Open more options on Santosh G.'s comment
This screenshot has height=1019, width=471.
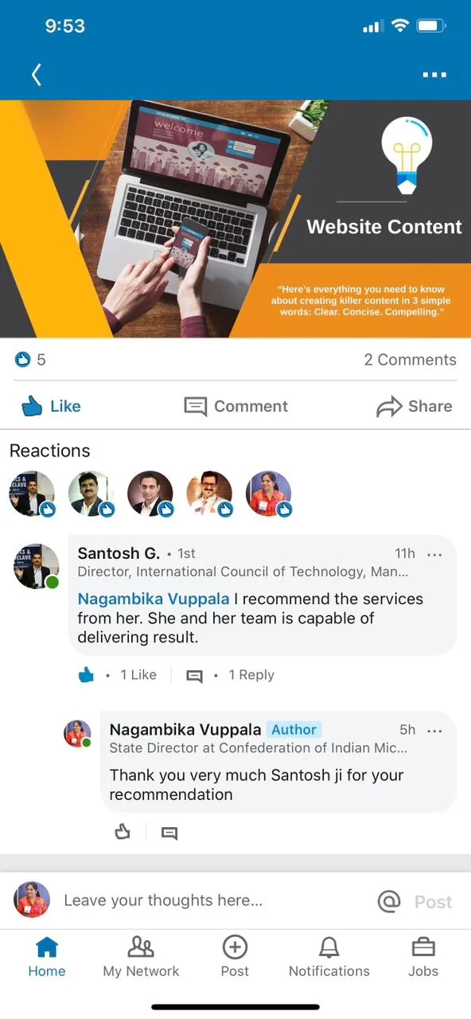point(434,554)
